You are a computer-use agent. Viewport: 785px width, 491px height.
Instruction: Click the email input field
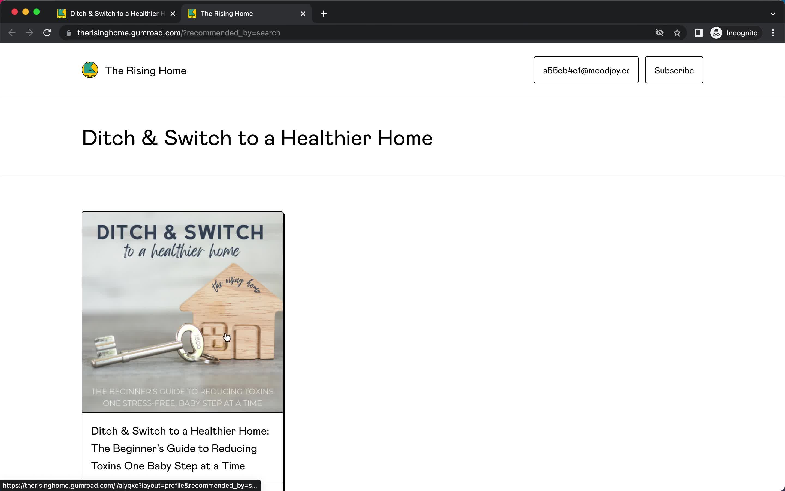point(586,70)
